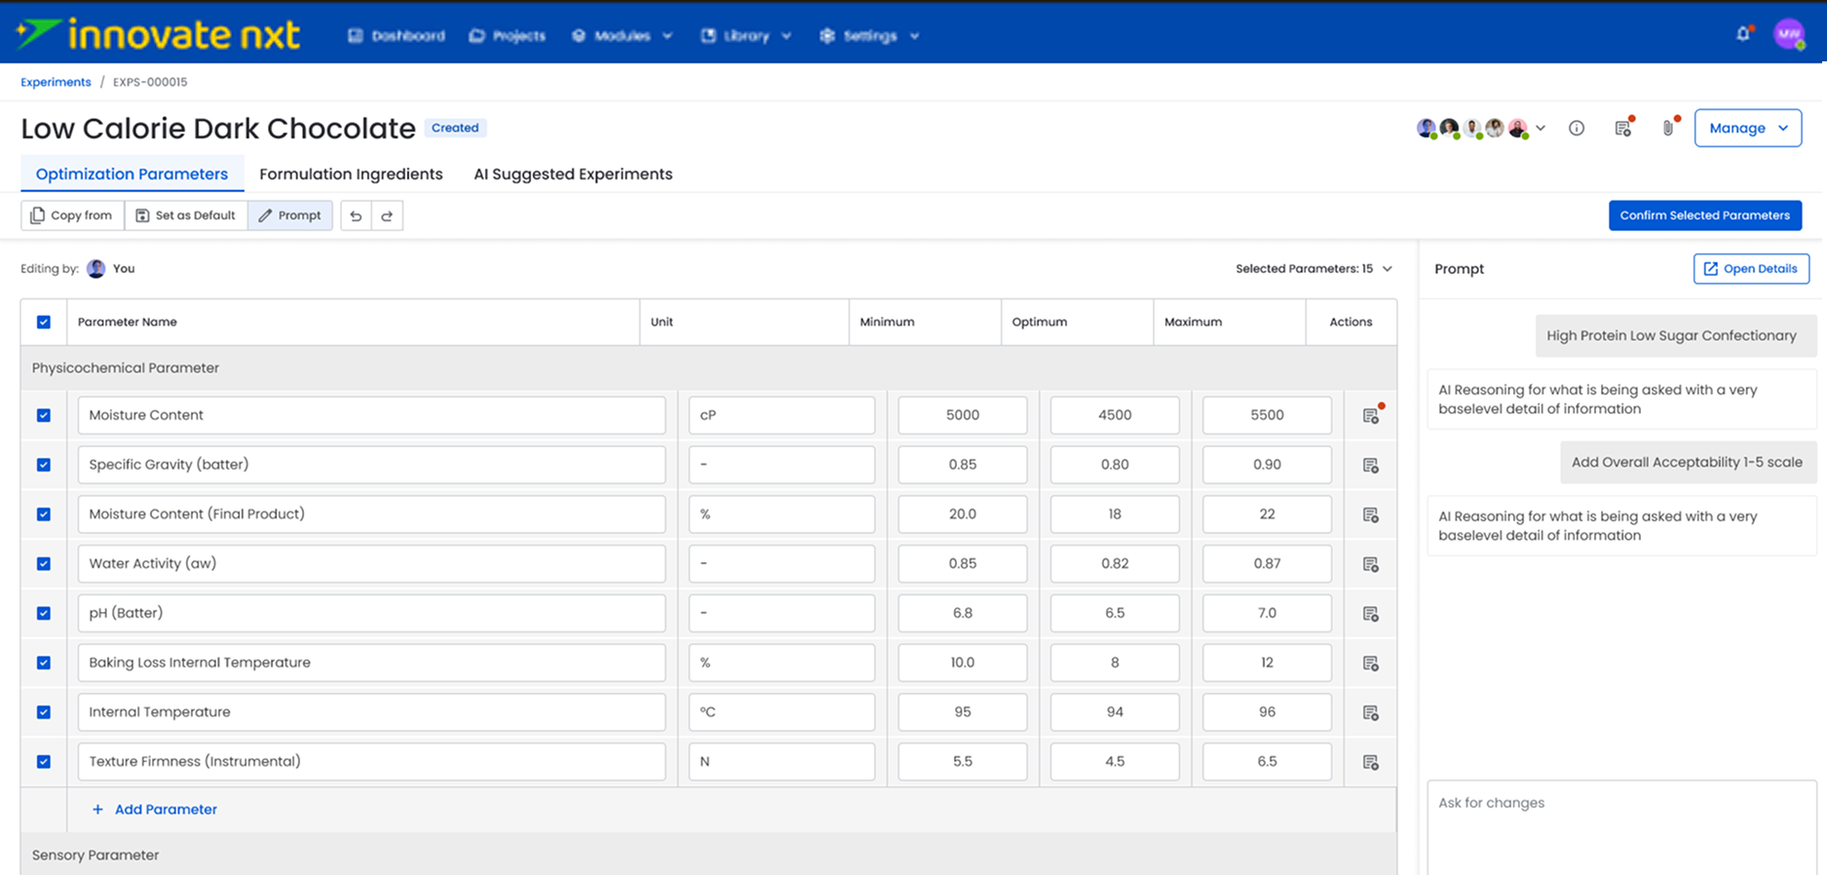Click the Copy from button
This screenshot has height=875, width=1827.
(x=72, y=215)
